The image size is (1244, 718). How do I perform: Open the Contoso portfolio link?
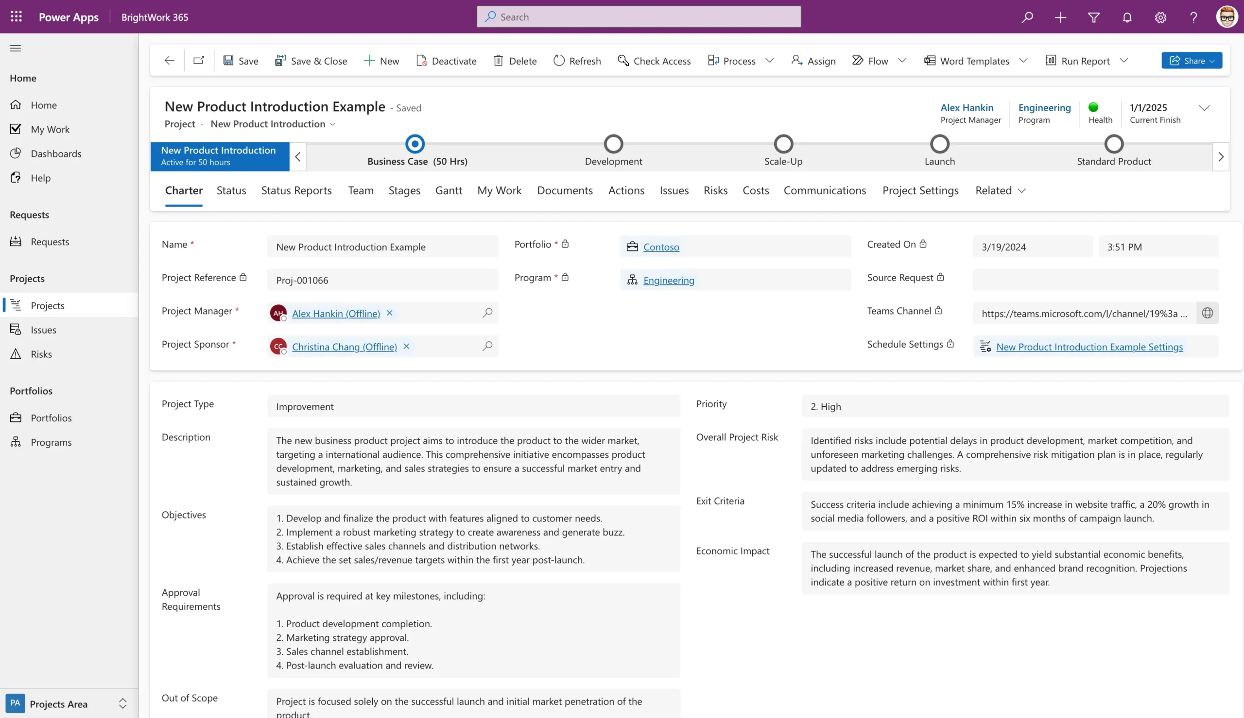pyautogui.click(x=661, y=247)
